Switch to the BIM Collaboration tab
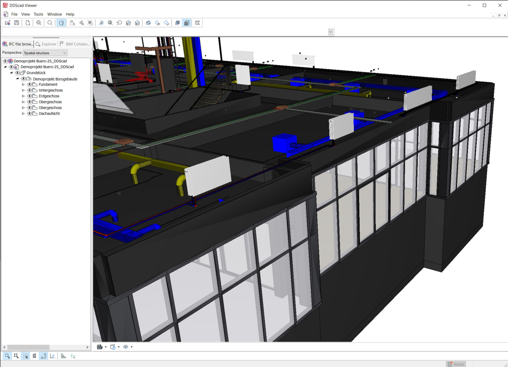Viewport: 508px width, 367px height. (x=75, y=44)
